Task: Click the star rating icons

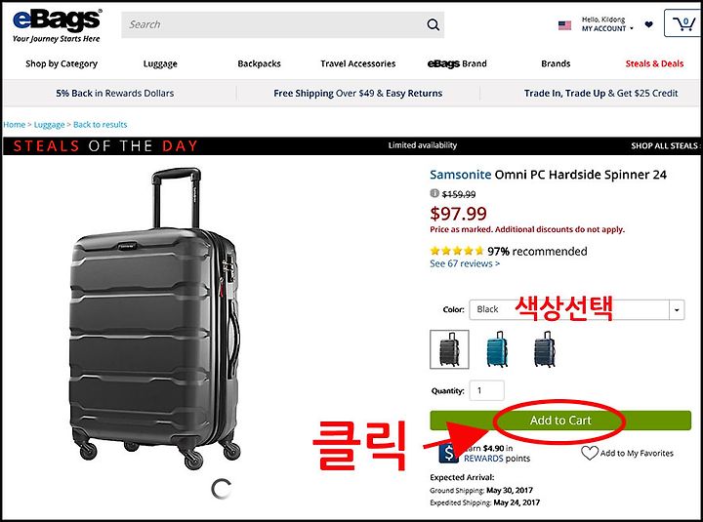Action: click(456, 251)
